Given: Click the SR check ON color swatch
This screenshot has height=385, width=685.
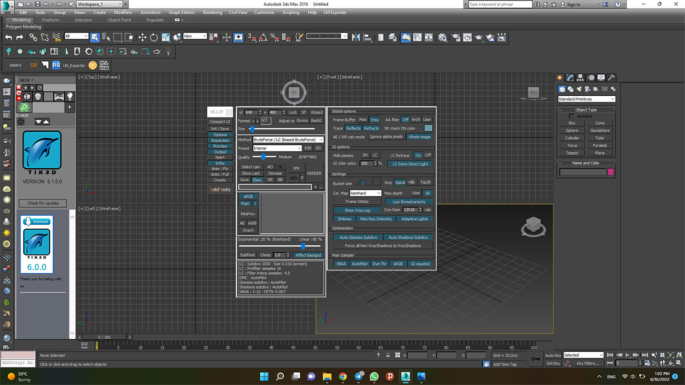Looking at the screenshot, I should [x=428, y=128].
